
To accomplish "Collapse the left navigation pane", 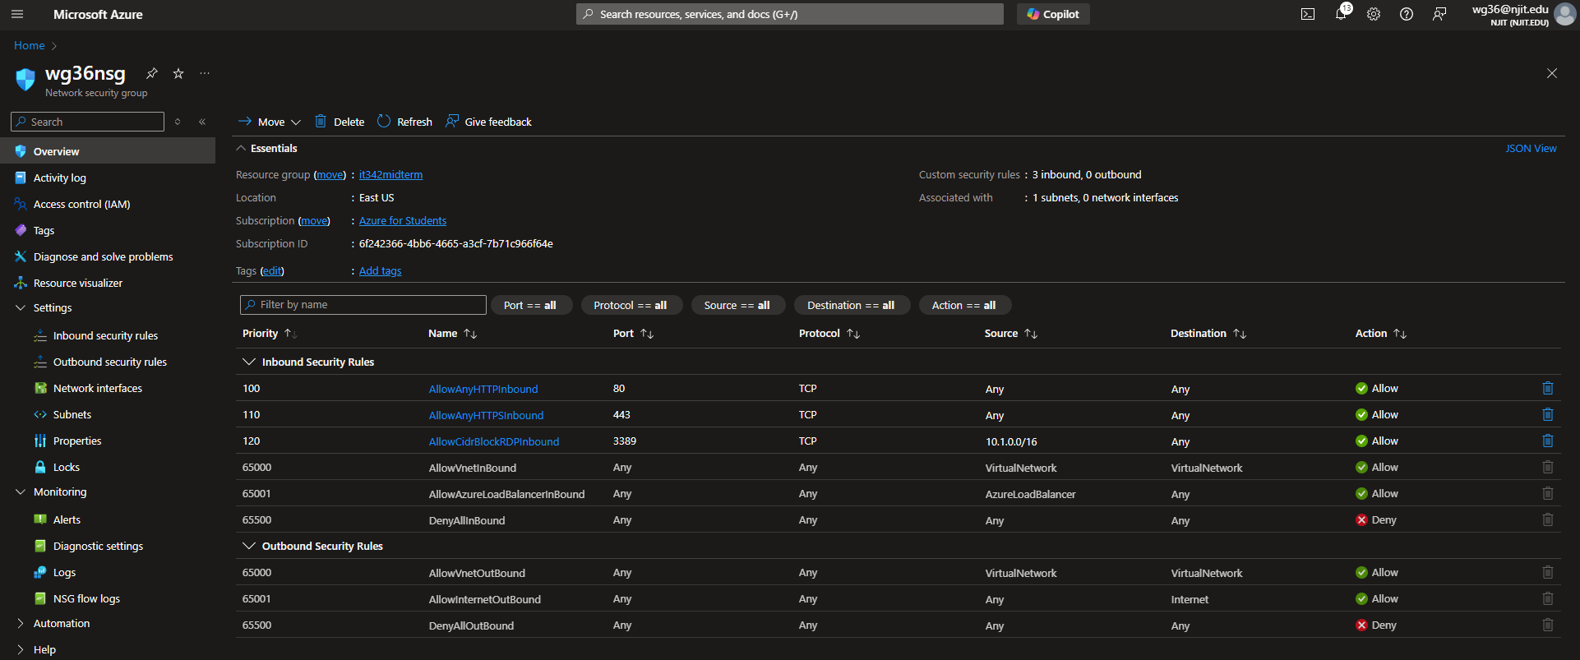I will pyautogui.click(x=202, y=122).
